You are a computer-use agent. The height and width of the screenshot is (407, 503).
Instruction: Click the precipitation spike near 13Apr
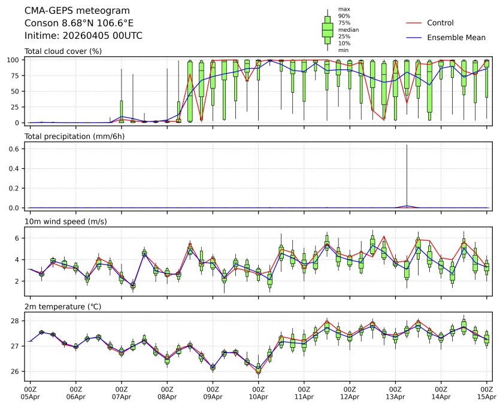(407, 180)
